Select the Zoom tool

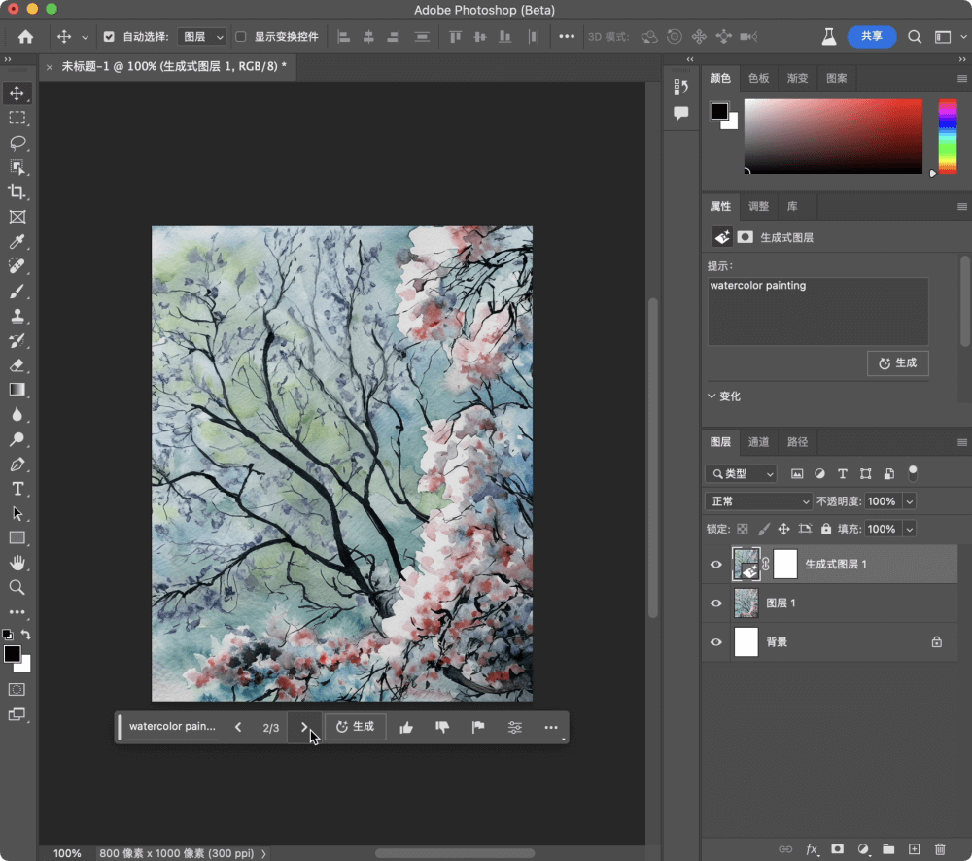coord(17,588)
